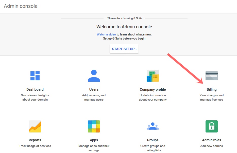This screenshot has height=153, width=237.
Task: Click 'Welcome to Admin console' heading
Action: (x=124, y=27)
